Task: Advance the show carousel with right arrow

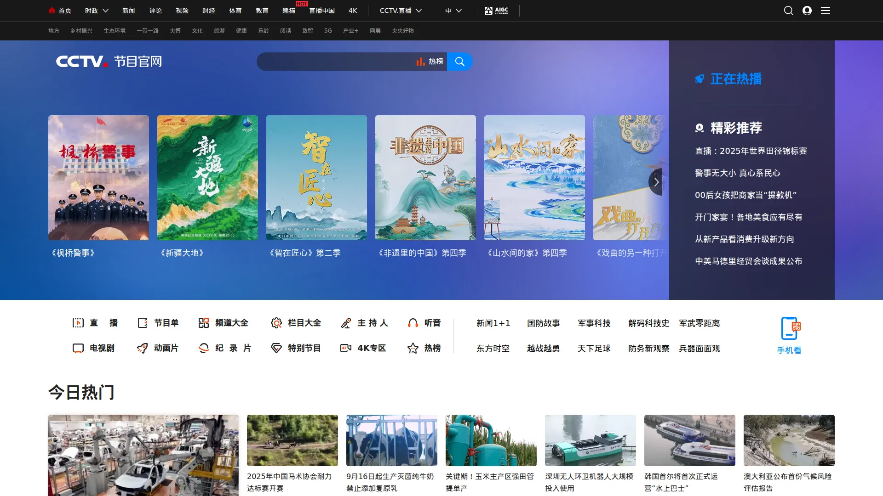Action: click(656, 182)
